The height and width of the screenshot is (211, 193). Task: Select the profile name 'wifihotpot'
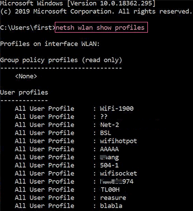click(118, 141)
